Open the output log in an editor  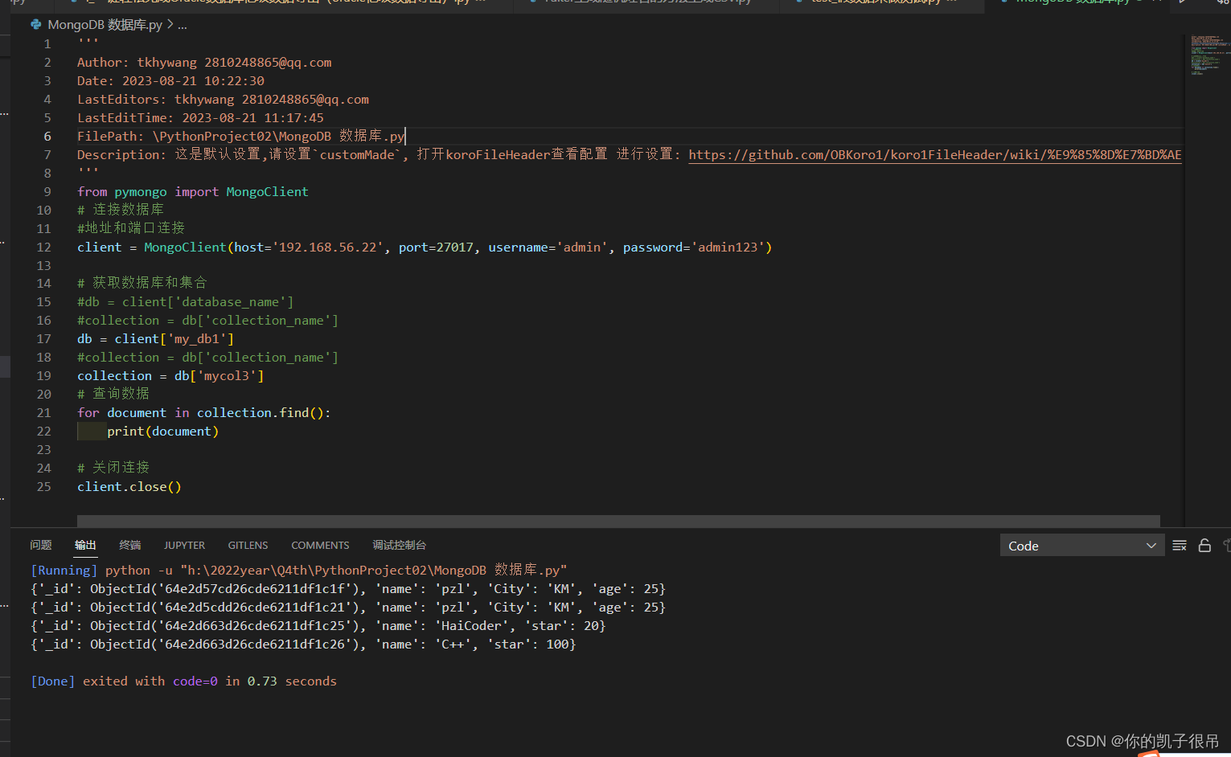tap(1228, 545)
